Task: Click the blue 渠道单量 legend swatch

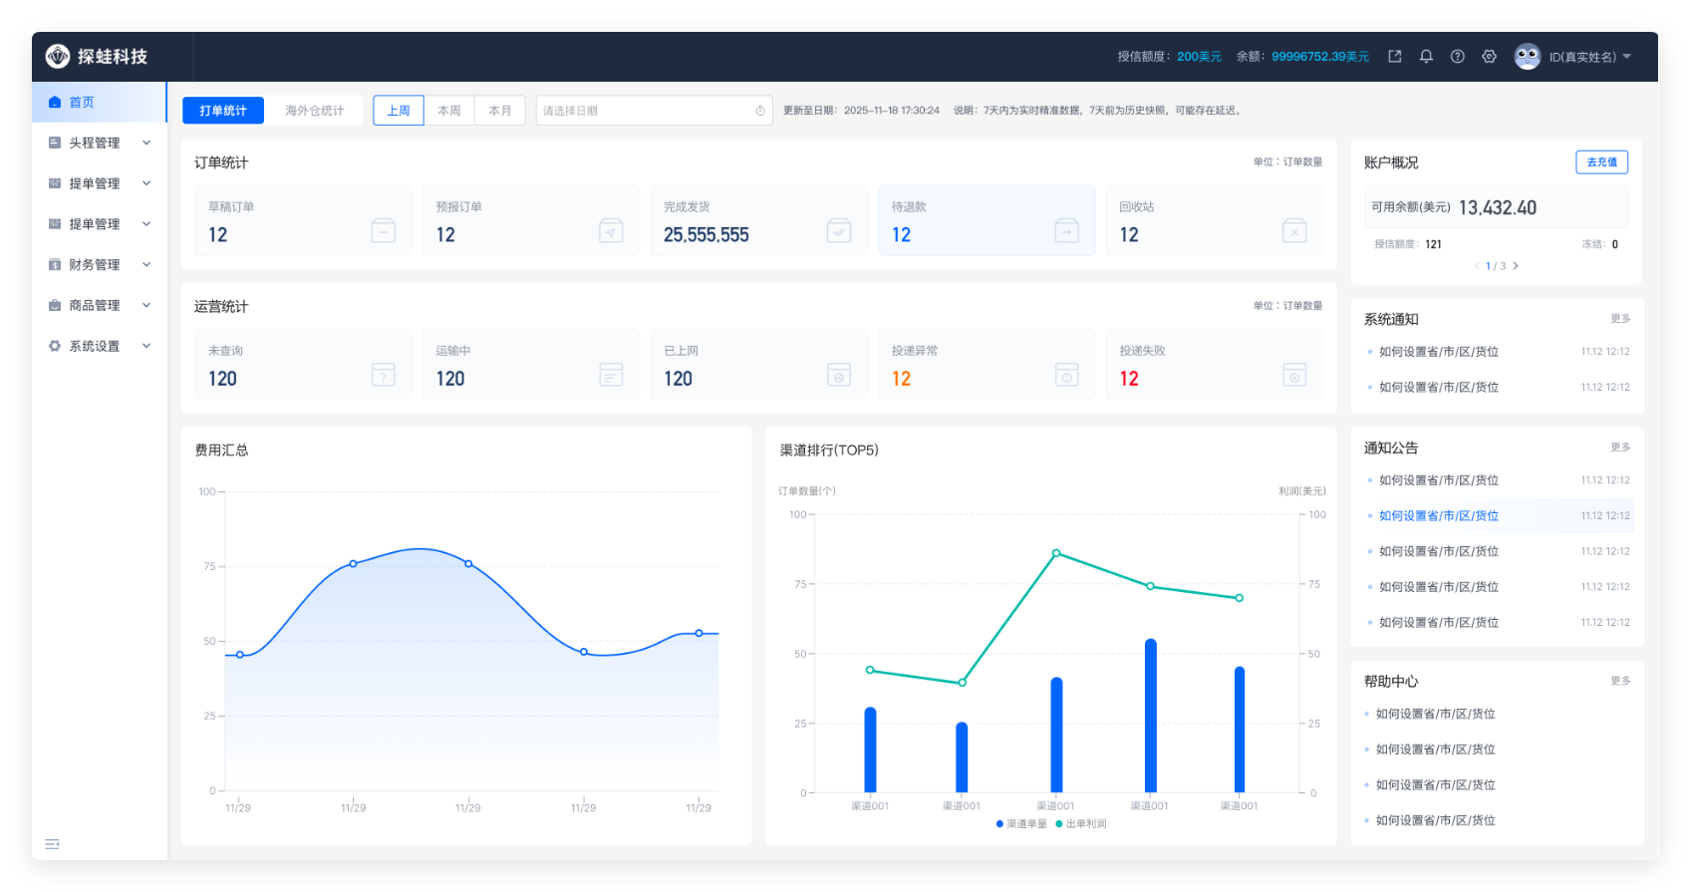Action: (x=999, y=824)
